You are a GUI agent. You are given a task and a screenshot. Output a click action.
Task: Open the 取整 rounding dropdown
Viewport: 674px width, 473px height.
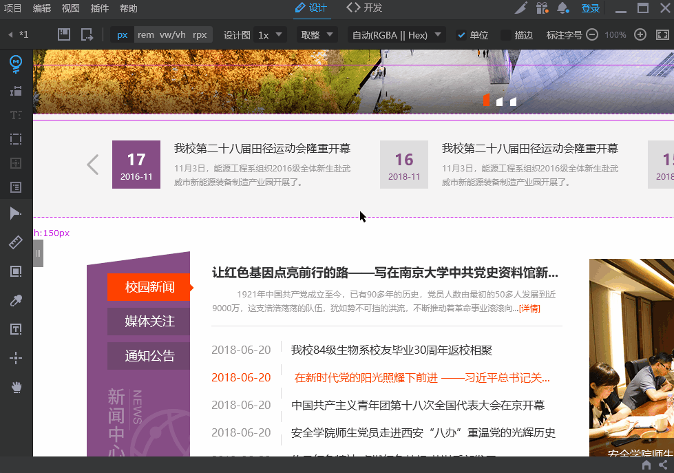[x=317, y=34]
